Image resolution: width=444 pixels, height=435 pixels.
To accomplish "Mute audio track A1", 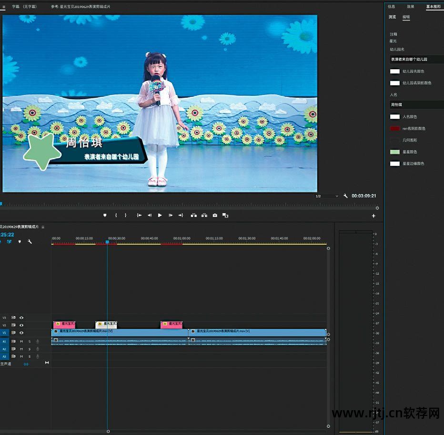I will click(21, 341).
